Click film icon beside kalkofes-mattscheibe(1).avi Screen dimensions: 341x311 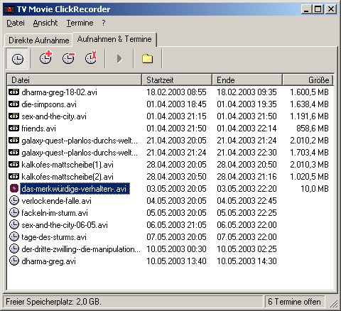click(13, 164)
